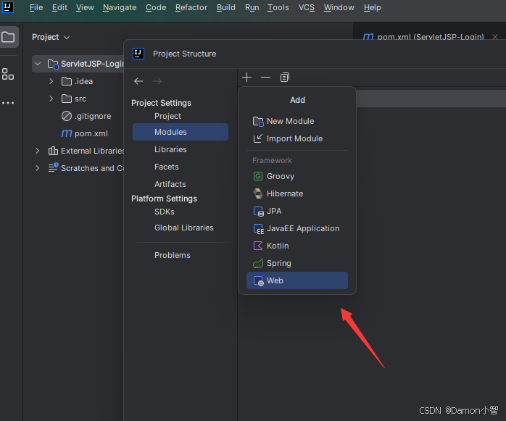Expand the .idea folder
Image resolution: width=506 pixels, height=421 pixels.
point(51,81)
